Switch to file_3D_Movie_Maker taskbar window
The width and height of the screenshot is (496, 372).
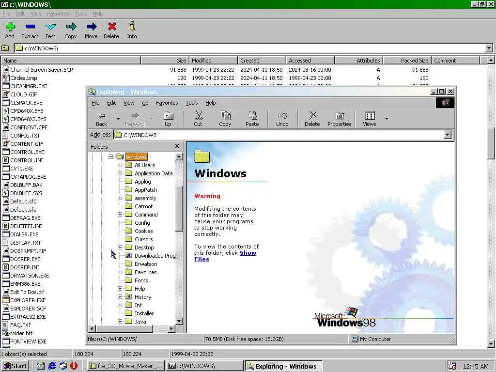[126, 366]
